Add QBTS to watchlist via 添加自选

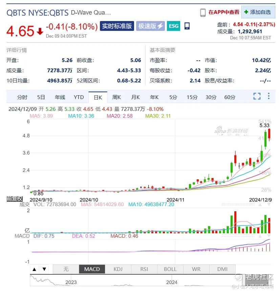coord(258,12)
